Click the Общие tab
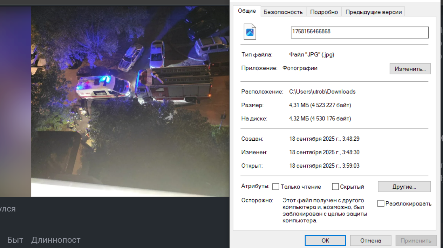The width and height of the screenshot is (443, 248). point(247,11)
